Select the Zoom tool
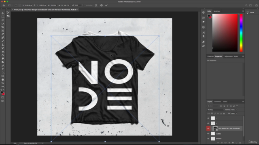Screen dimensions: 259x145 [3, 83]
